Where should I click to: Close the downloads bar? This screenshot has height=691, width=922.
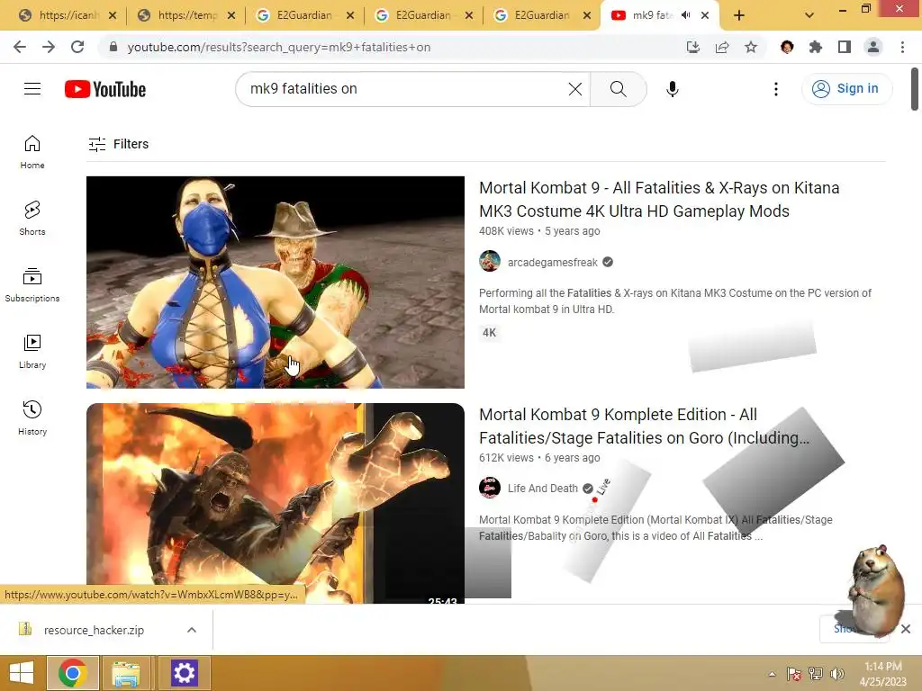[906, 629]
